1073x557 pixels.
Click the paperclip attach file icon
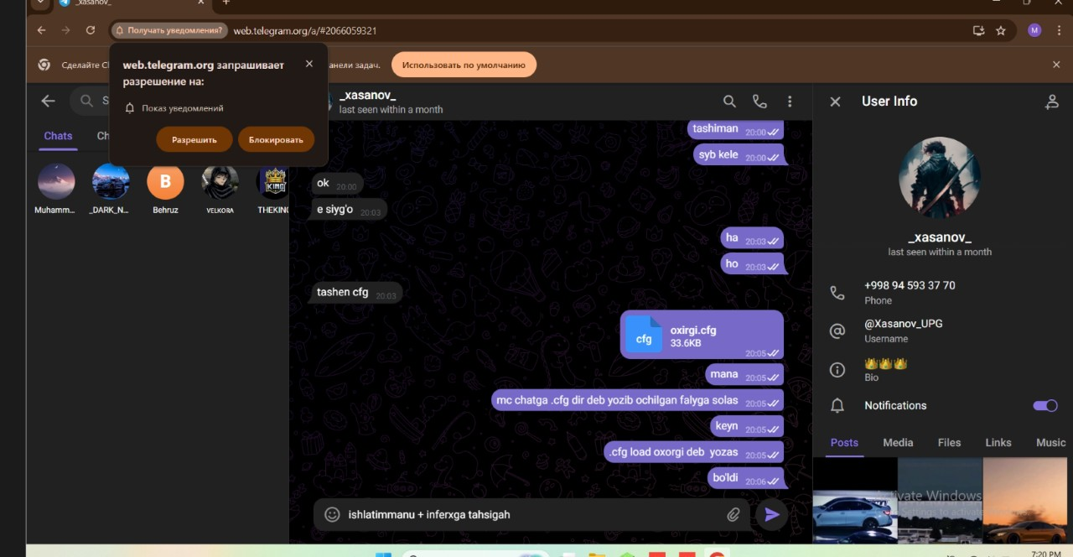click(733, 515)
